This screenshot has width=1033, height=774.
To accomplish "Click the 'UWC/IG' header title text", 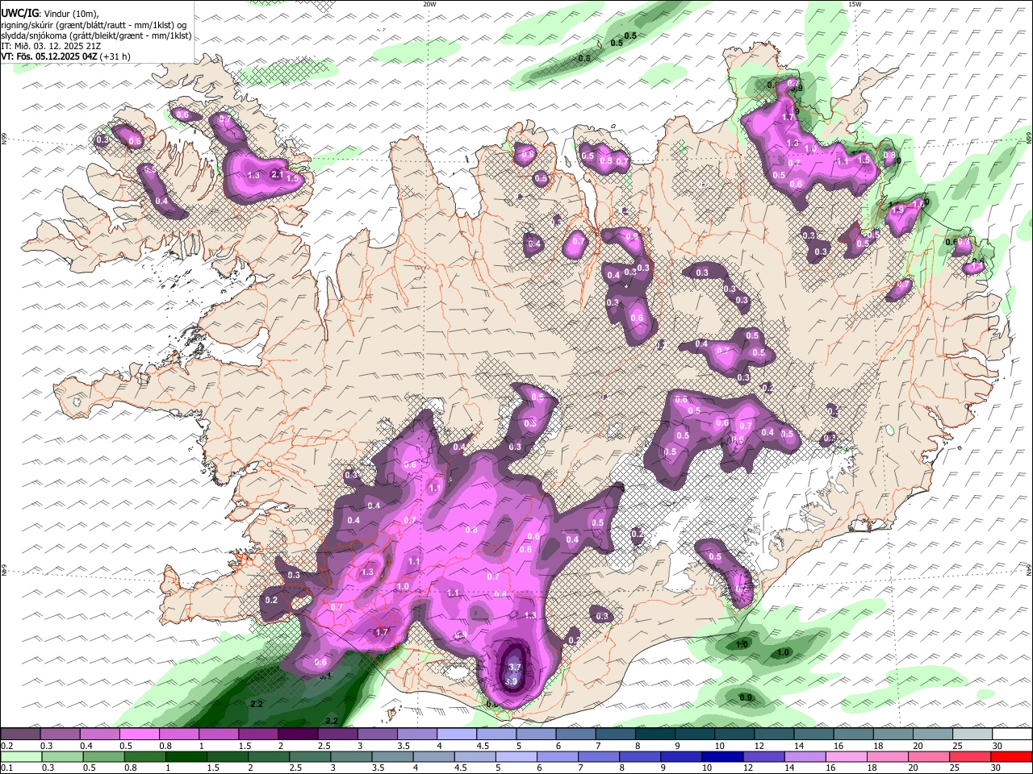I will click(20, 13).
